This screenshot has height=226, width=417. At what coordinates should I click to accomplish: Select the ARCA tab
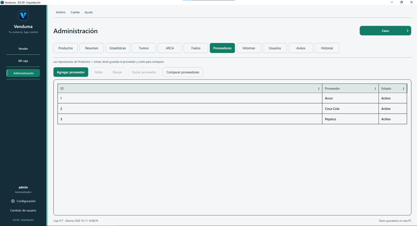coord(170,48)
